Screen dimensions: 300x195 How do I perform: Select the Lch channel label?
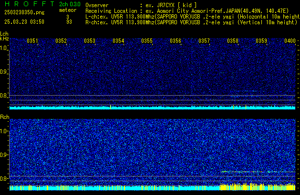[x=4, y=34]
